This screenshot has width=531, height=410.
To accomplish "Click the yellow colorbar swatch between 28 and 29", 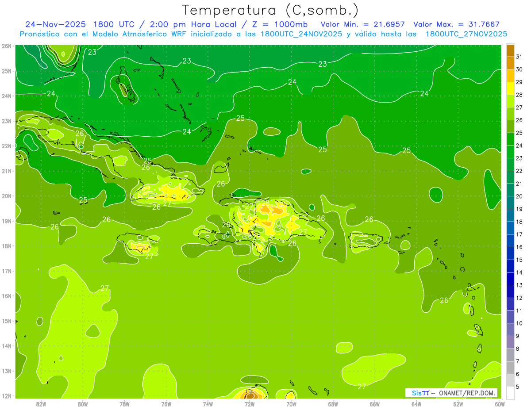I will [x=510, y=89].
